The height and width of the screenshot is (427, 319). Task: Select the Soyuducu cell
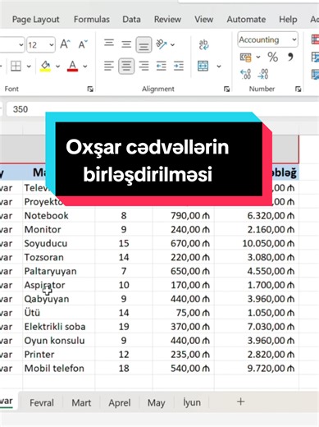click(59, 243)
